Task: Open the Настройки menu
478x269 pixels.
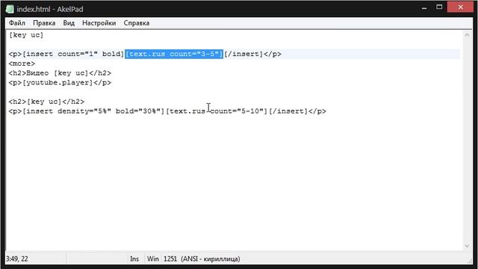Action: click(x=99, y=23)
